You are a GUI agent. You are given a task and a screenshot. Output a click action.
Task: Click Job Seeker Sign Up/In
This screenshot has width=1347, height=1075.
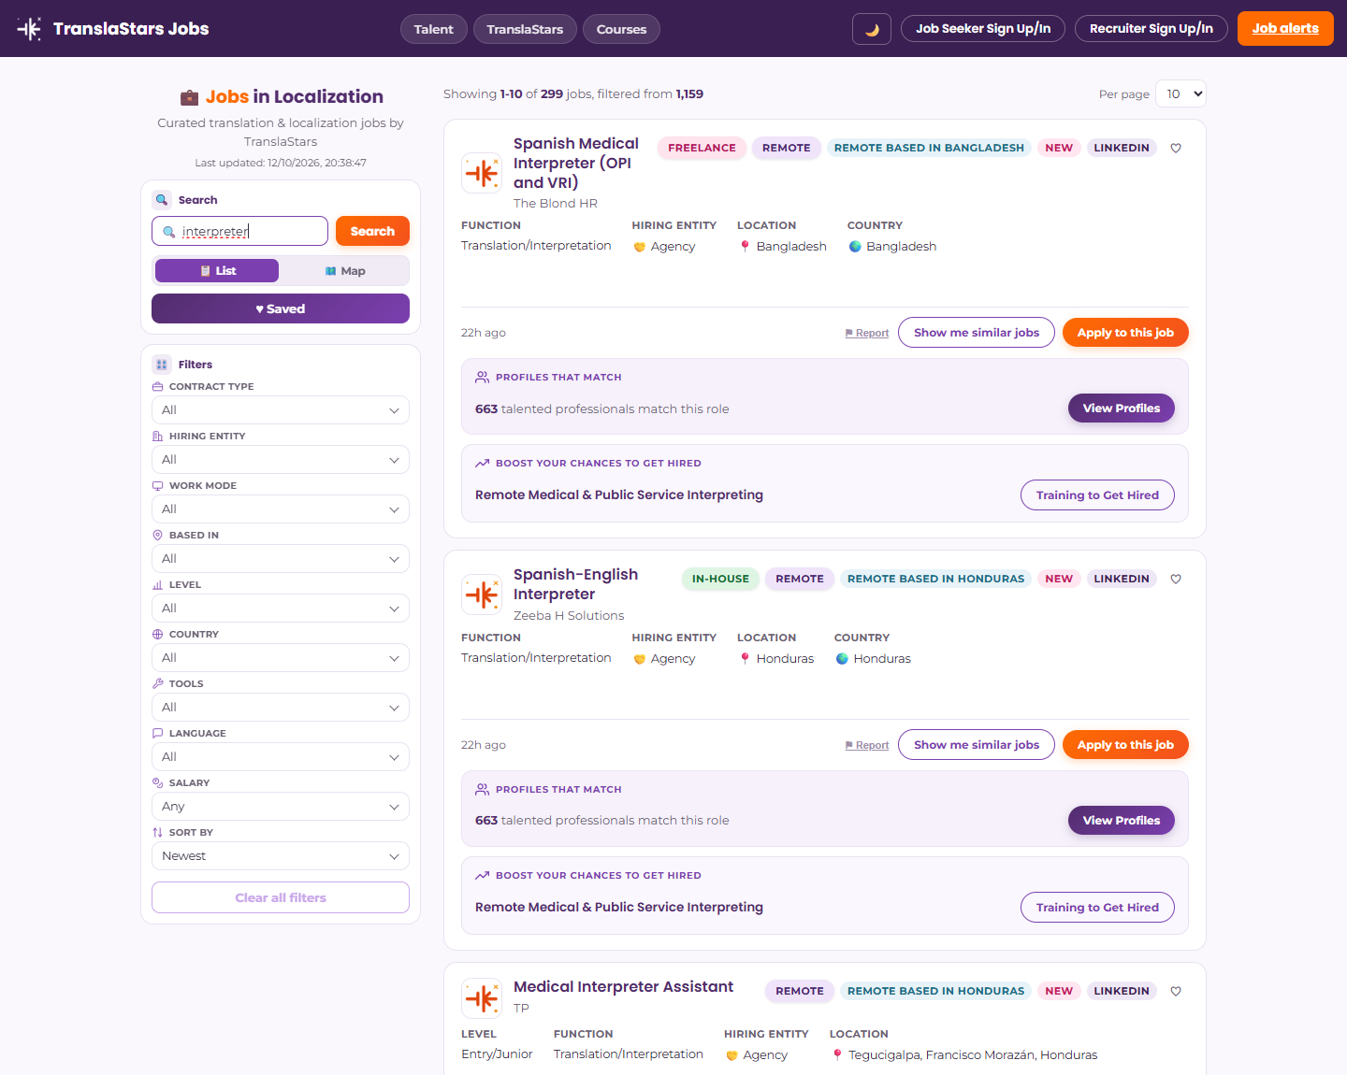click(983, 29)
